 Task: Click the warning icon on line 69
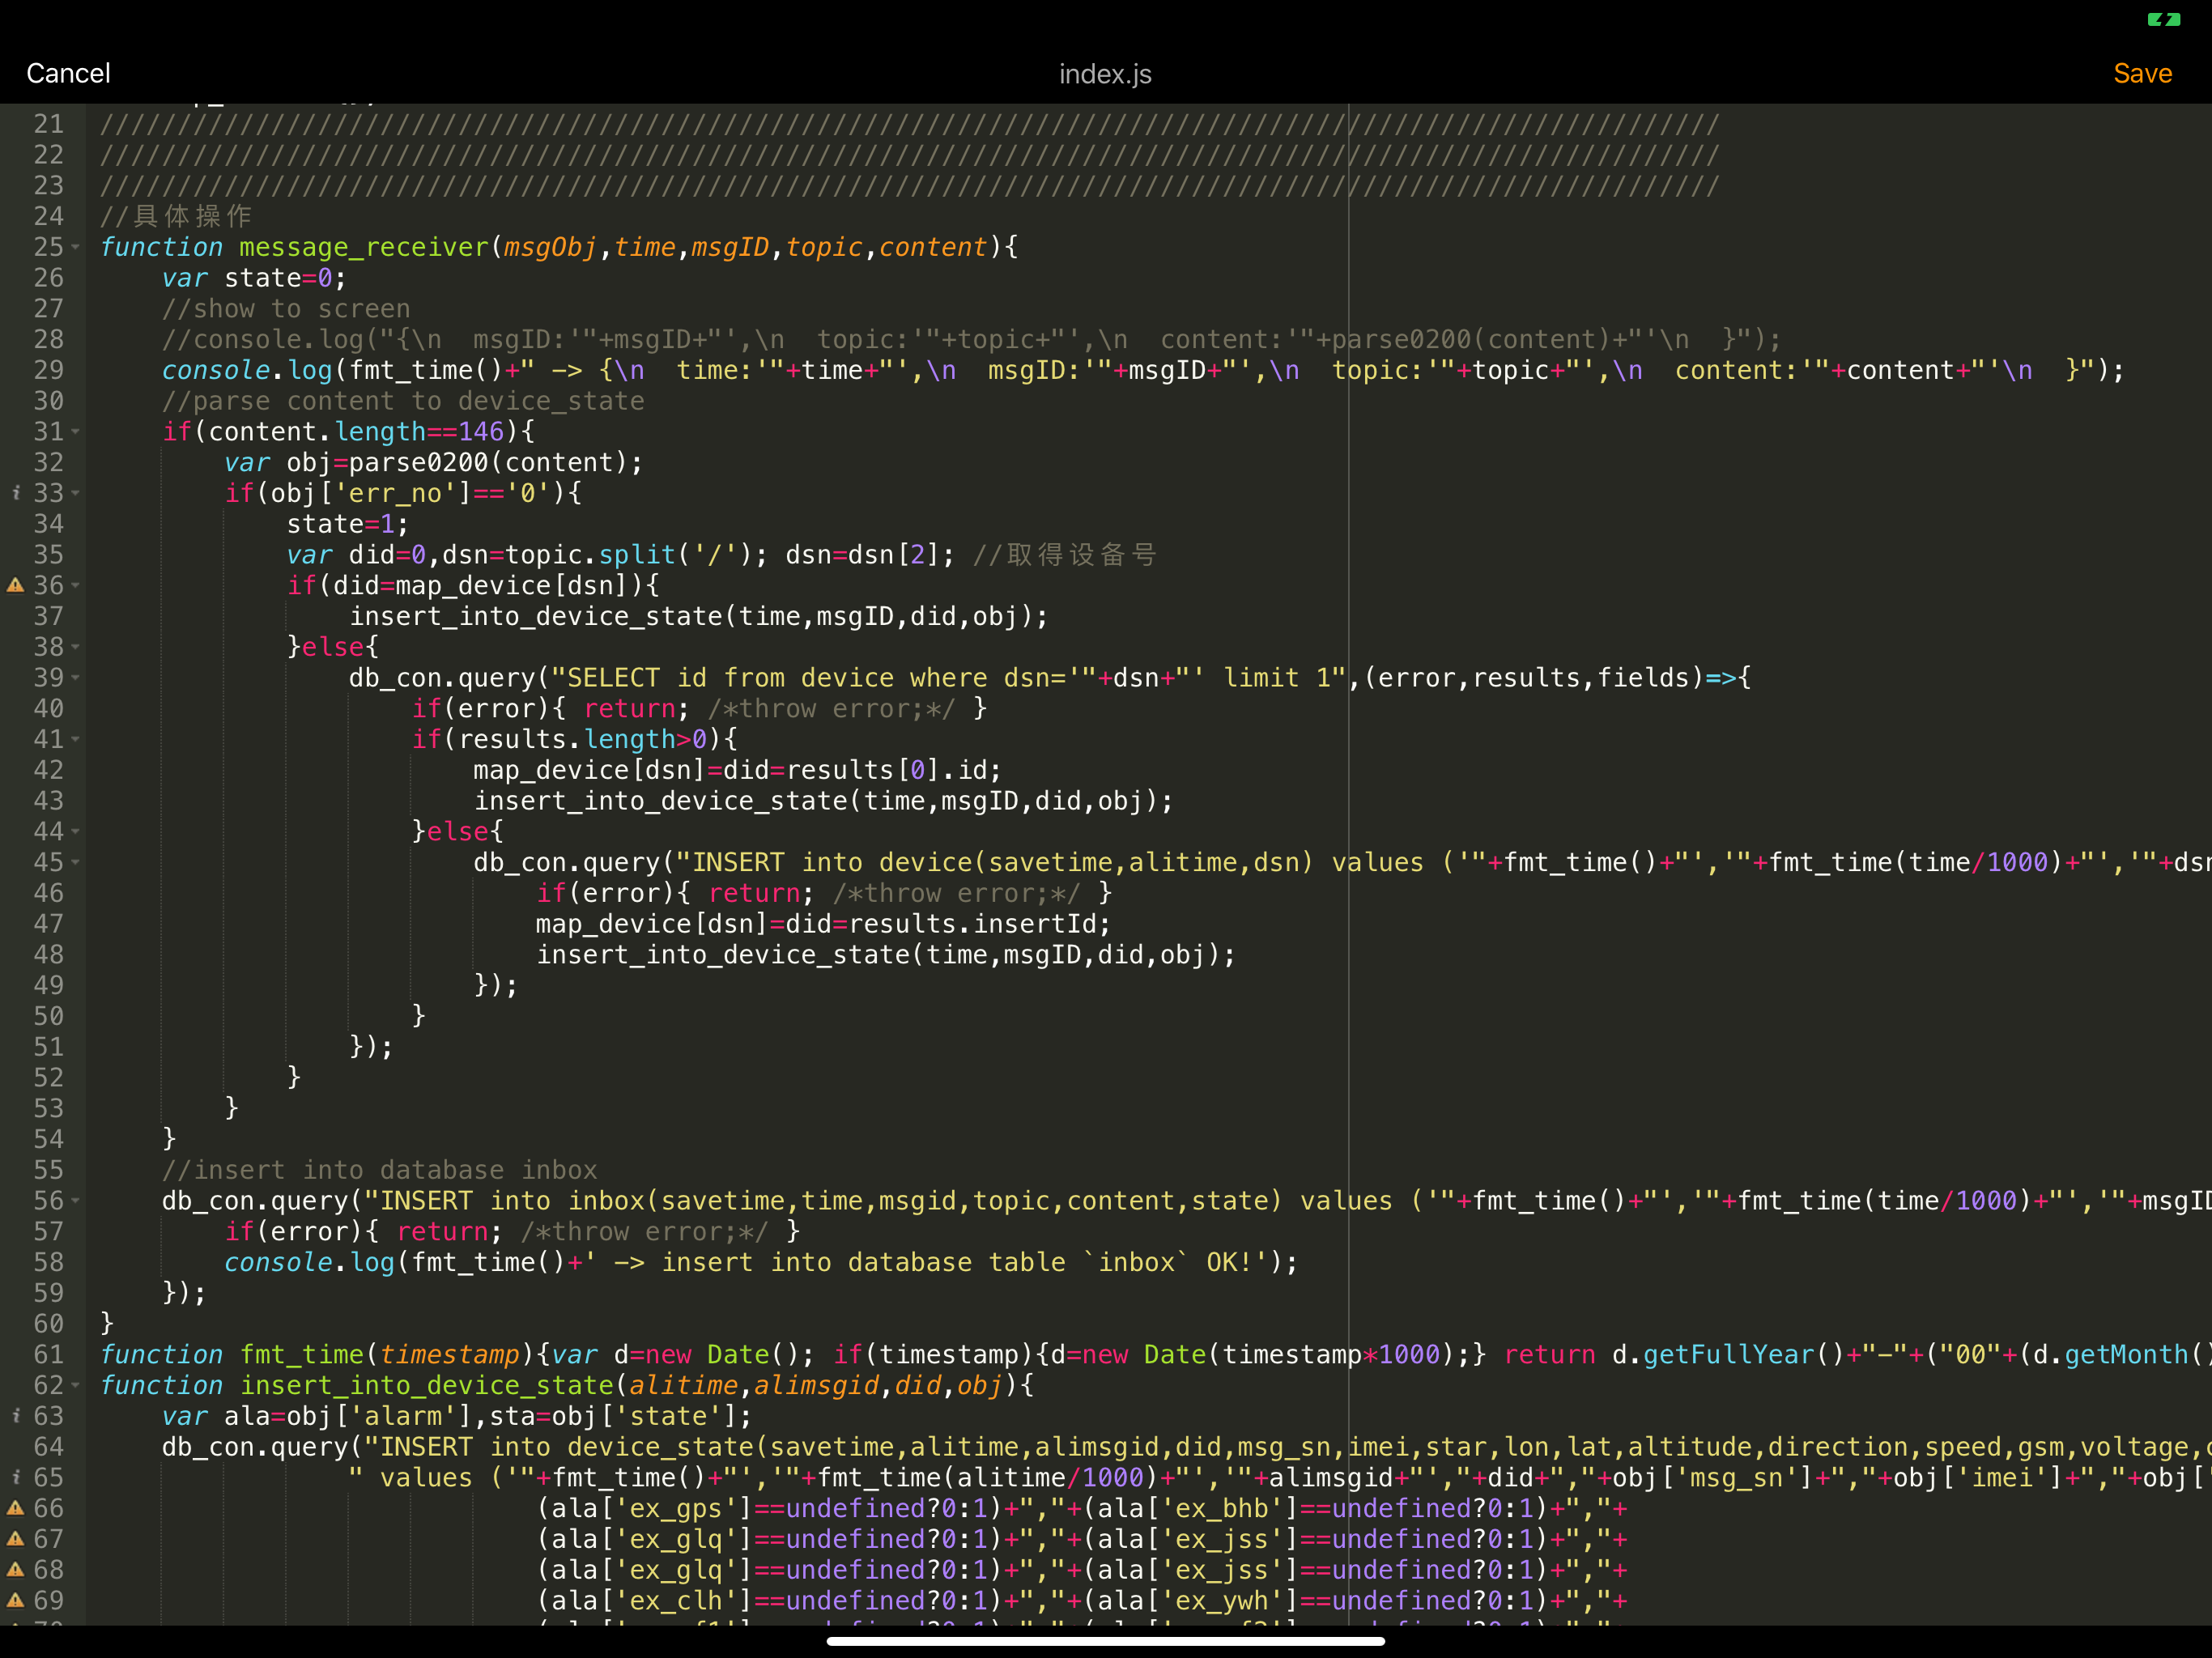[15, 1600]
